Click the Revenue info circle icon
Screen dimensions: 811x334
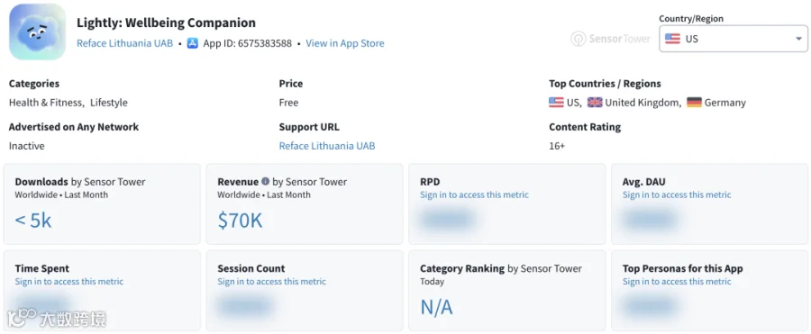point(265,182)
